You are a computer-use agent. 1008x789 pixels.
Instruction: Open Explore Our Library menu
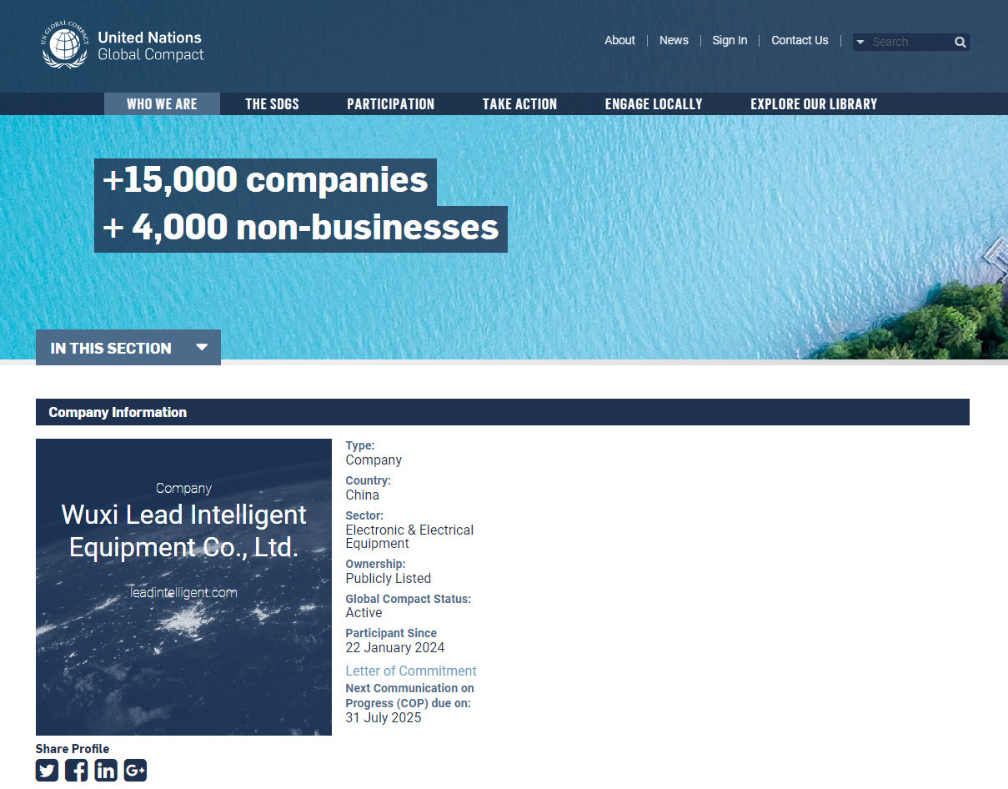coord(814,104)
